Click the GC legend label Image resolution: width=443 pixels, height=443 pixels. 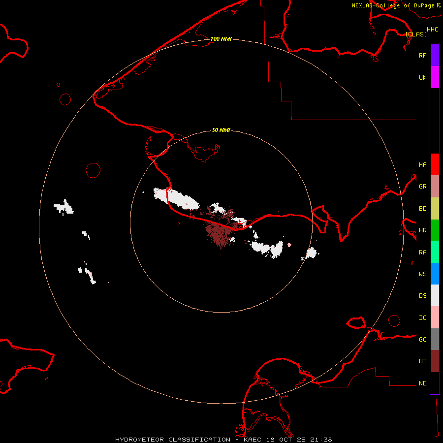pos(422,340)
